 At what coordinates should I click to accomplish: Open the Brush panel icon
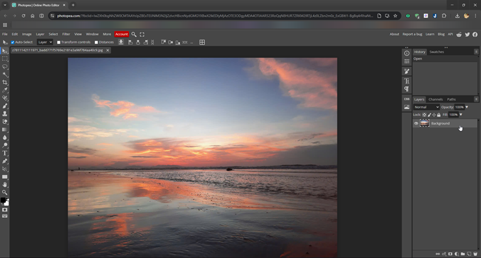tap(407, 71)
